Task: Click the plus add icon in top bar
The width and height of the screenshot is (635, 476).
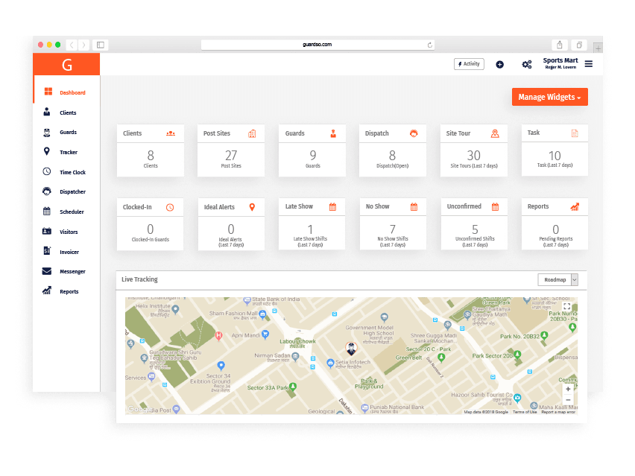Action: (x=499, y=64)
